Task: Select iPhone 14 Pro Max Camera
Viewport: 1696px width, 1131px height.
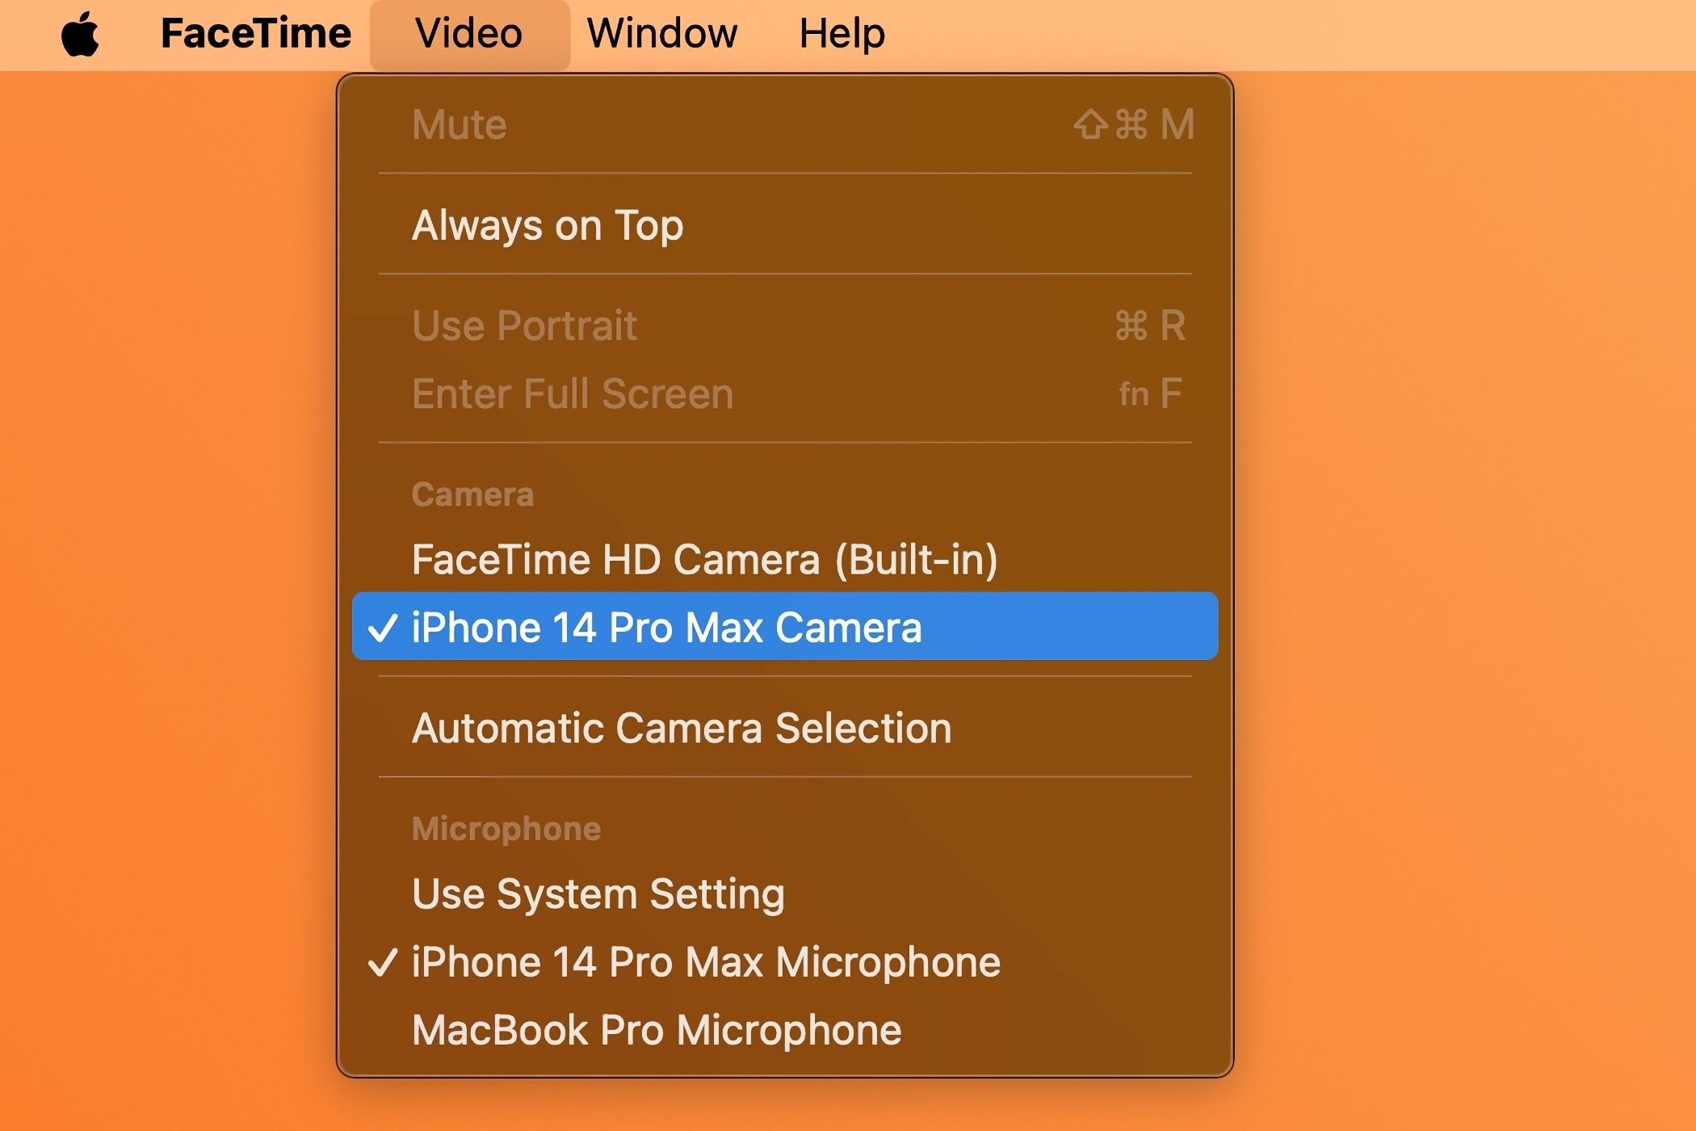Action: point(785,626)
